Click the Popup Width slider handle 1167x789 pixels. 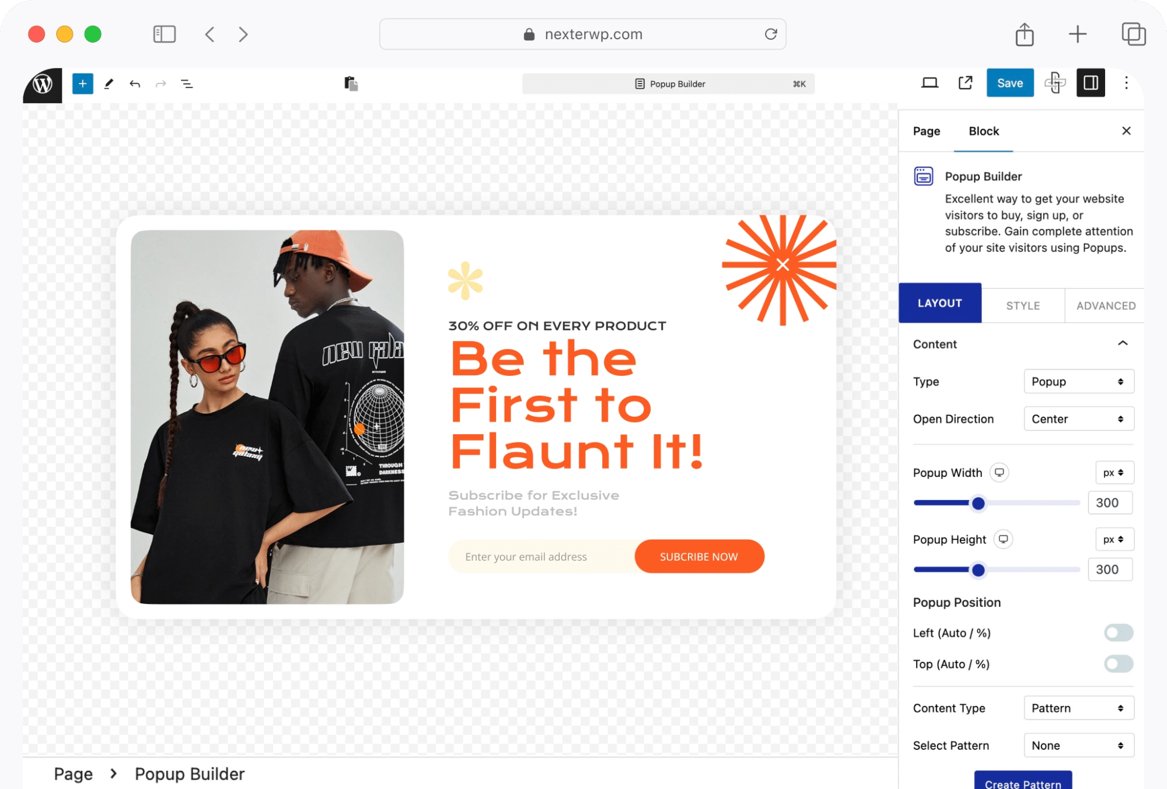click(978, 503)
